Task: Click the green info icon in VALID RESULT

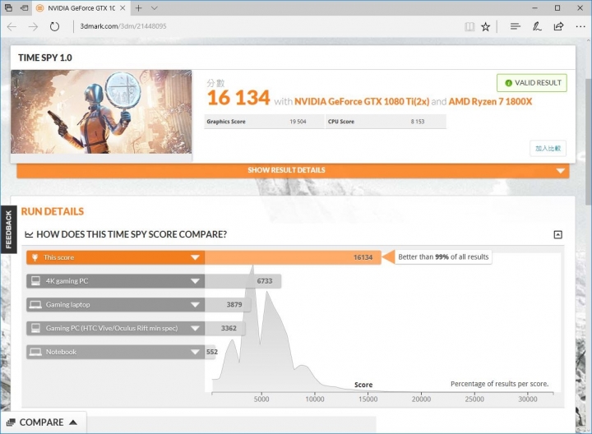Action: tap(508, 83)
